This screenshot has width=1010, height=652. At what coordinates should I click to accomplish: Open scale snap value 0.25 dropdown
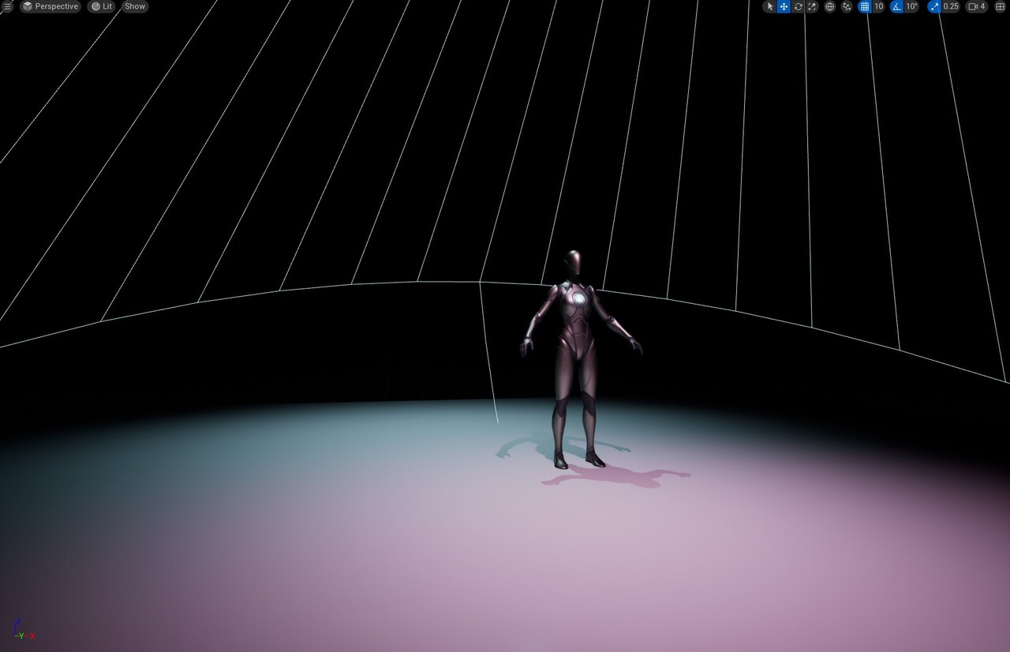pos(951,6)
